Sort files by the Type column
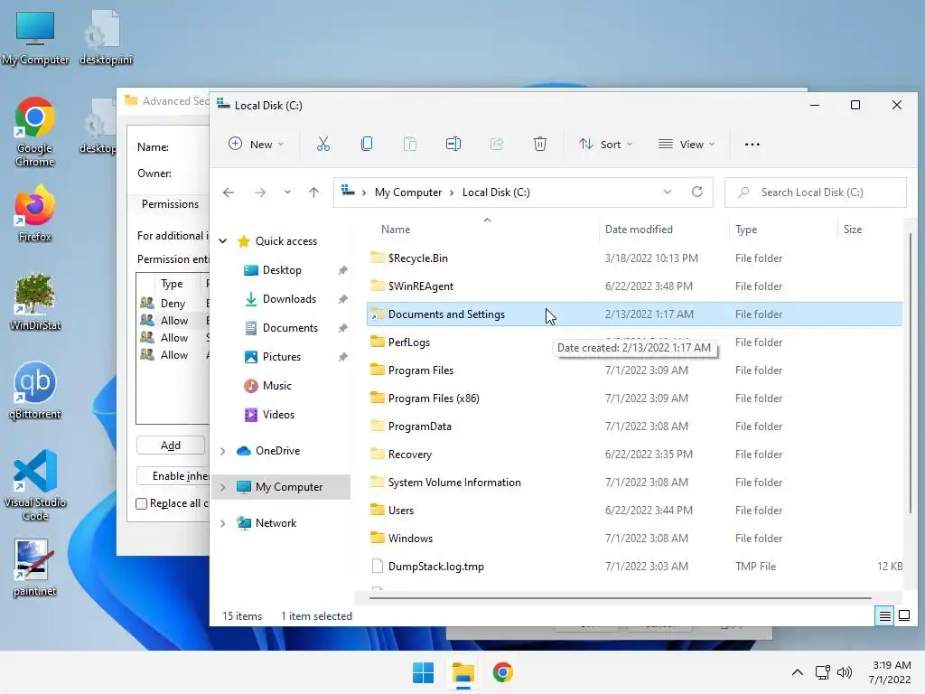This screenshot has height=694, width=925. click(783, 230)
